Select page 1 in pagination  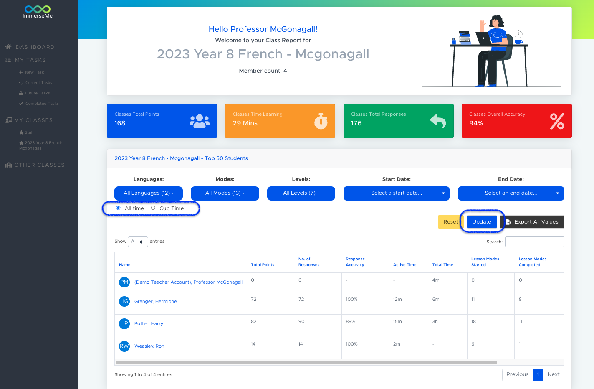point(538,374)
